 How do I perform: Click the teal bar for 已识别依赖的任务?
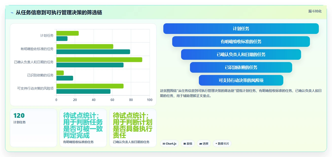(65, 78)
